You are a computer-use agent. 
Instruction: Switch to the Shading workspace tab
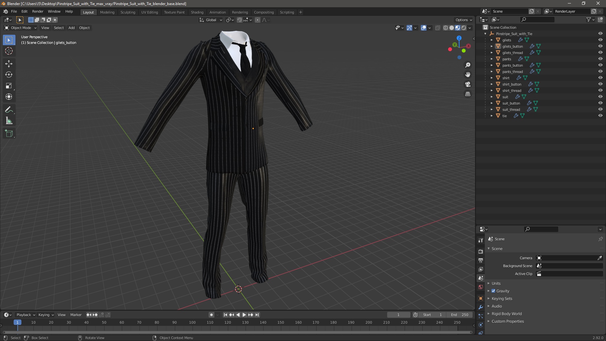click(x=197, y=12)
